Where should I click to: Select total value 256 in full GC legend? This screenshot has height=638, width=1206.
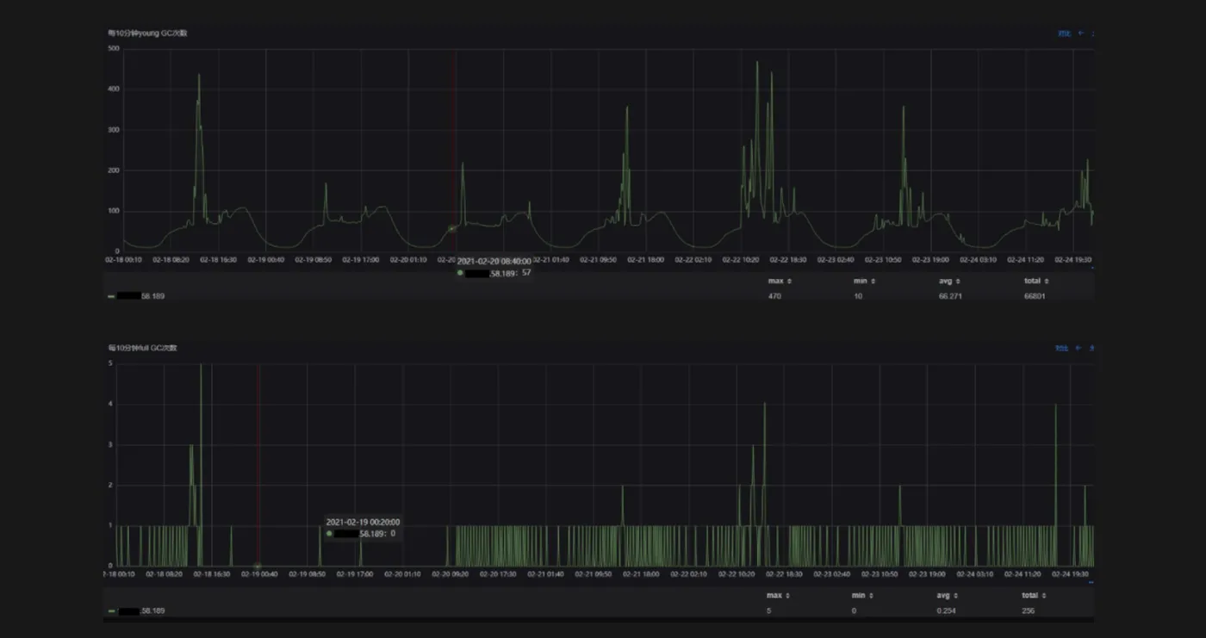pos(1029,610)
